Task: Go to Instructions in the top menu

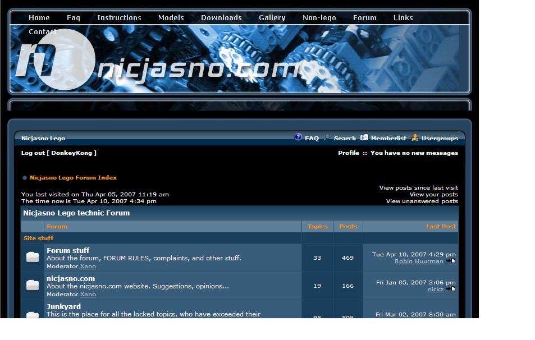Action: pyautogui.click(x=119, y=18)
